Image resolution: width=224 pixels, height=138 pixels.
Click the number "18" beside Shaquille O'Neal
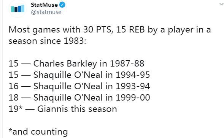coord(13,98)
